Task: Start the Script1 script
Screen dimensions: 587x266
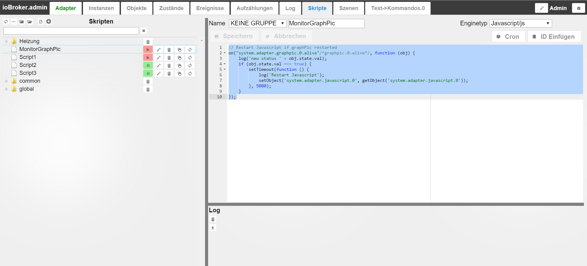Action: point(148,58)
